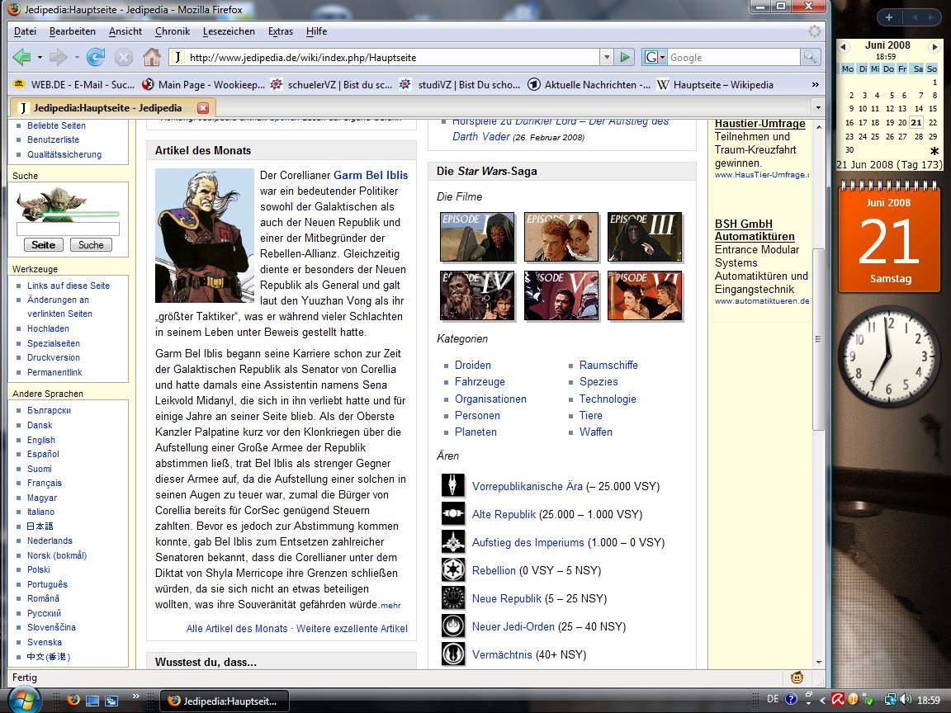Click the Windows Start orb

click(23, 700)
